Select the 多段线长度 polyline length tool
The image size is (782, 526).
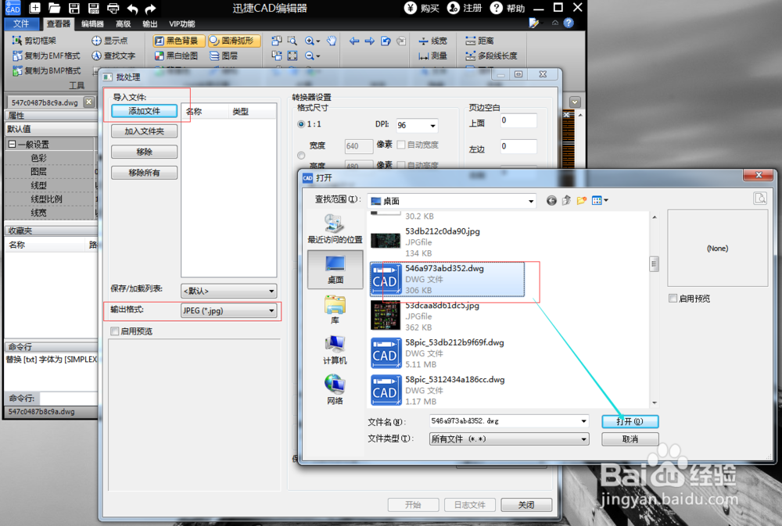(x=491, y=55)
